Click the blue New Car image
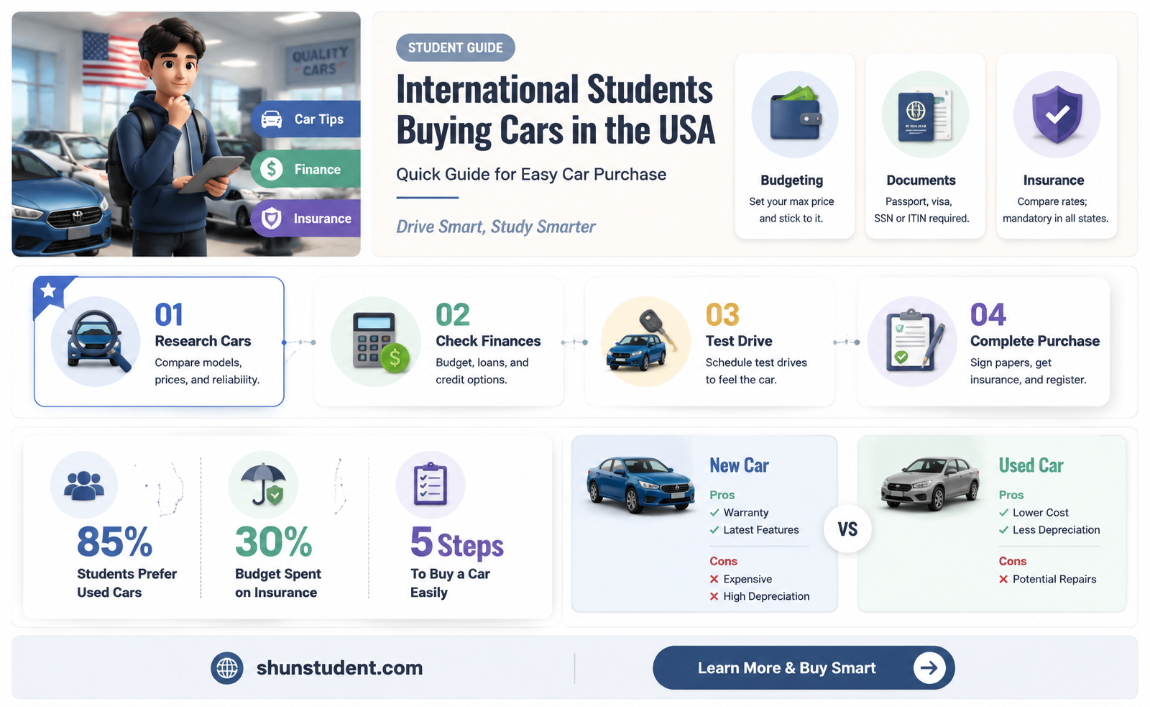The width and height of the screenshot is (1150, 707). 641,484
